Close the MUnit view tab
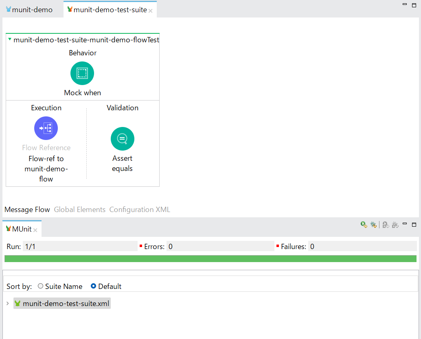 coord(35,230)
